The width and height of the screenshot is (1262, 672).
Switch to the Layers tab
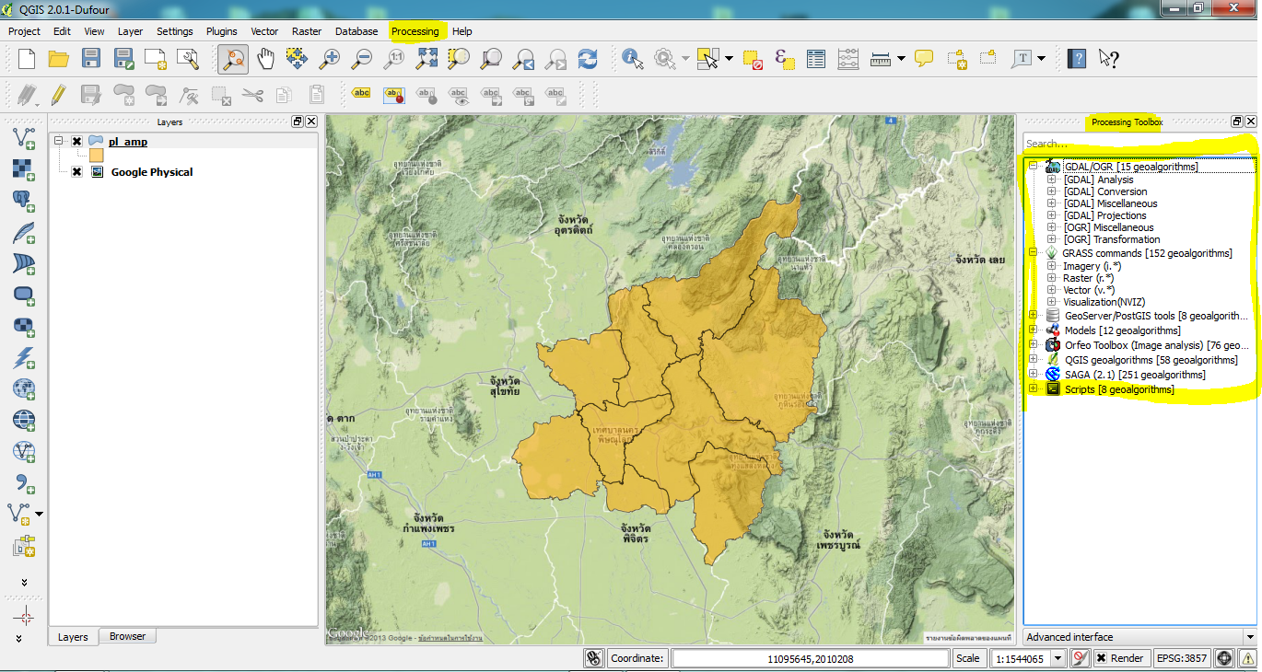(73, 637)
